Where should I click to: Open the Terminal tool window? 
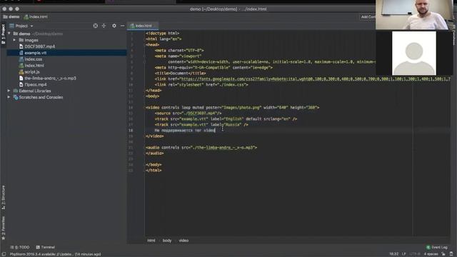[46, 247]
